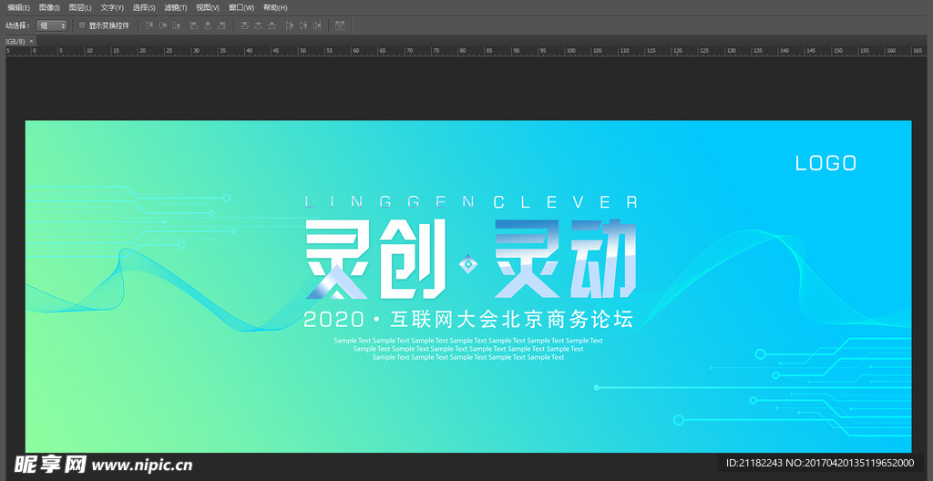Open the 组 auto-select dropdown

click(x=52, y=26)
